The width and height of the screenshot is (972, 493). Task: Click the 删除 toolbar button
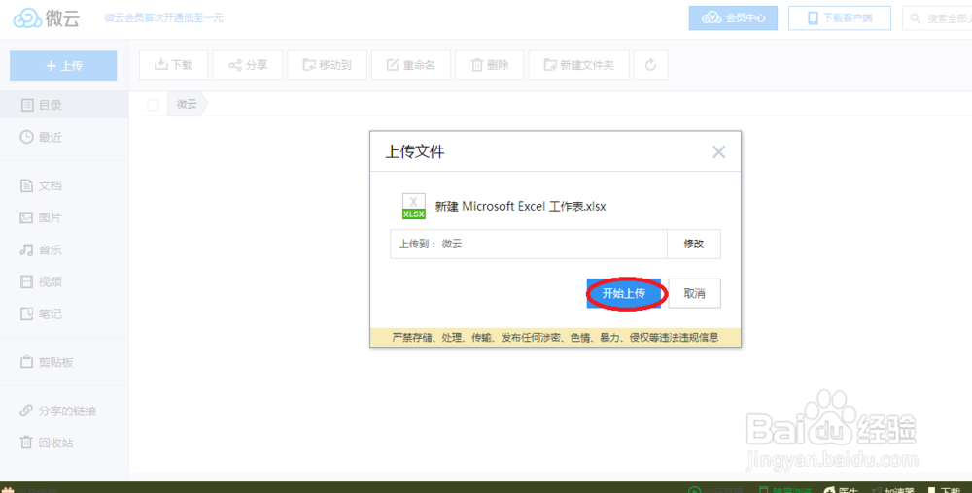coord(490,65)
